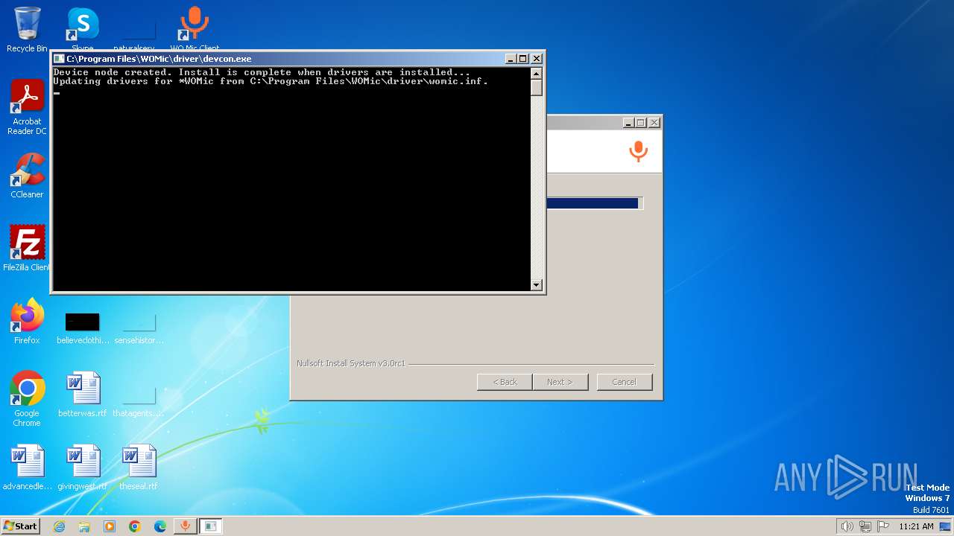The height and width of the screenshot is (536, 954).
Task: Open the devcon.exe console system menu icon
Action: (59, 59)
